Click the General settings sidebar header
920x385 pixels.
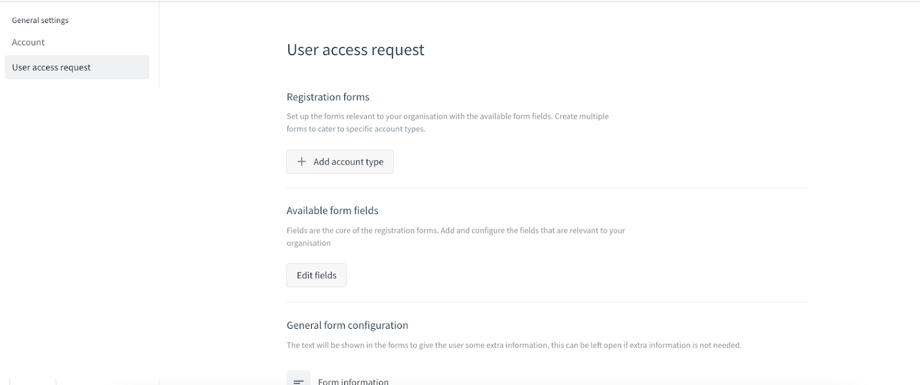pyautogui.click(x=40, y=20)
